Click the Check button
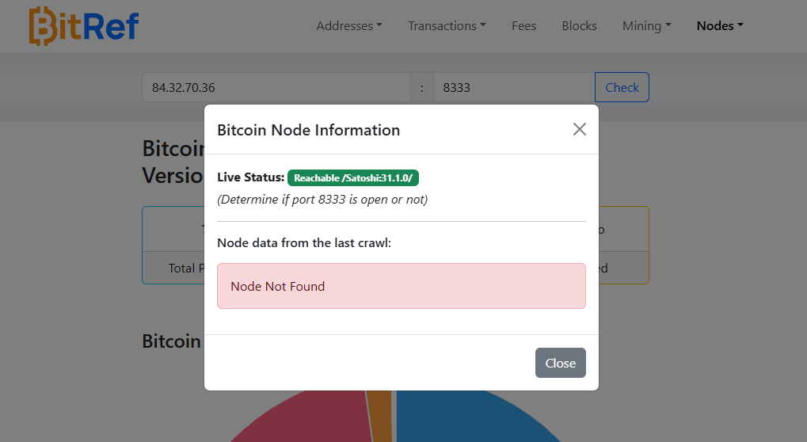 622,87
